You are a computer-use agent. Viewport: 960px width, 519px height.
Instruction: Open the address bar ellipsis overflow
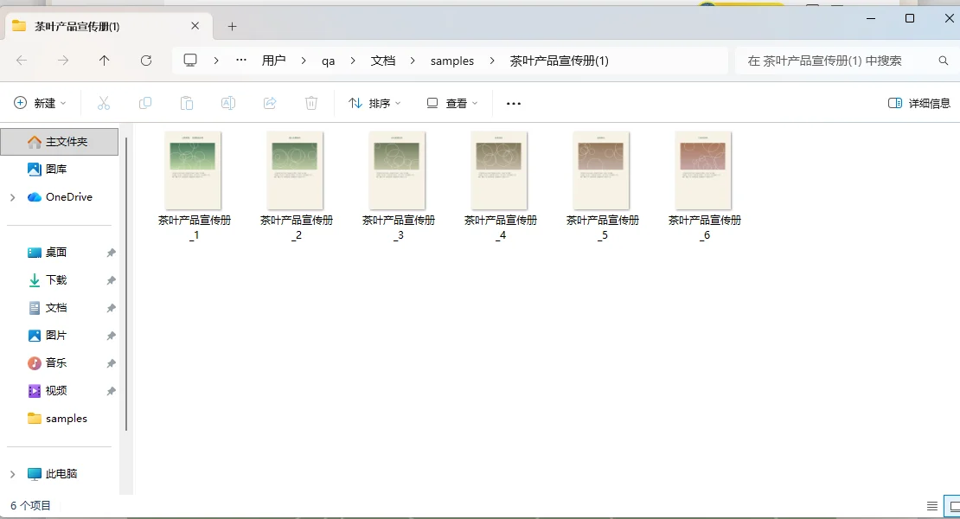(x=241, y=60)
